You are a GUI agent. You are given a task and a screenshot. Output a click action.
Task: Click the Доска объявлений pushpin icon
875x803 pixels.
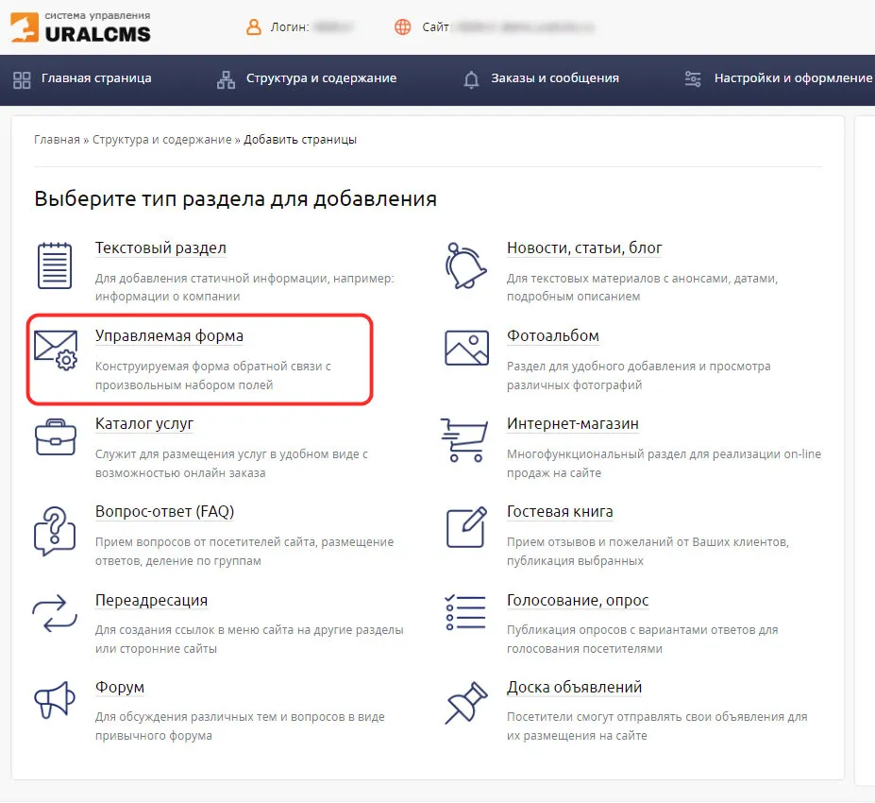pyautogui.click(x=466, y=703)
